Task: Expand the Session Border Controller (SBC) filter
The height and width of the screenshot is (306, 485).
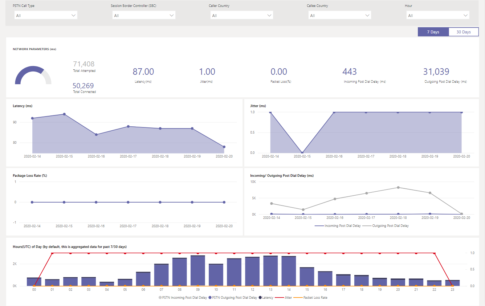Action: click(x=143, y=15)
